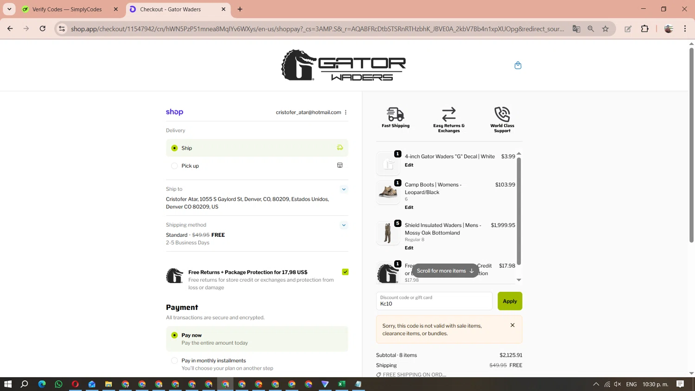Open Opera browser from the taskbar
Screen dimensions: 695x391
click(x=75, y=384)
